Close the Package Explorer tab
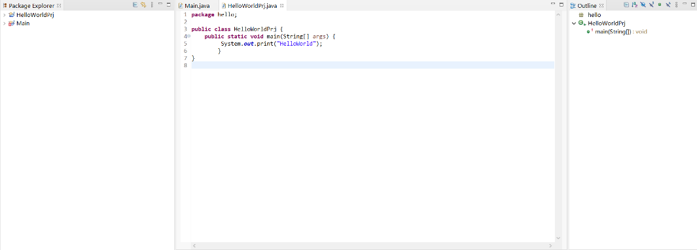This screenshot has width=697, height=250. (59, 6)
